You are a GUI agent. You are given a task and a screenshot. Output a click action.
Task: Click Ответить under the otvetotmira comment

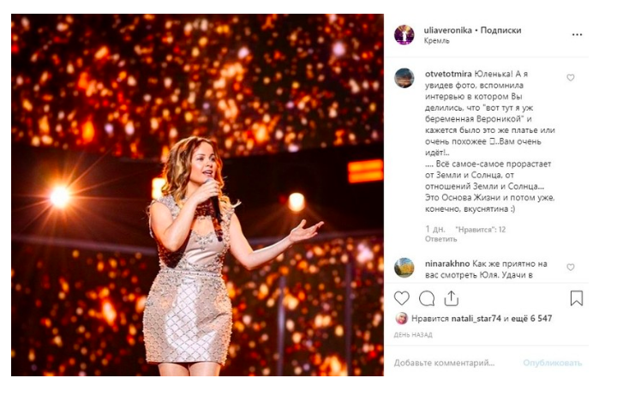tap(441, 239)
